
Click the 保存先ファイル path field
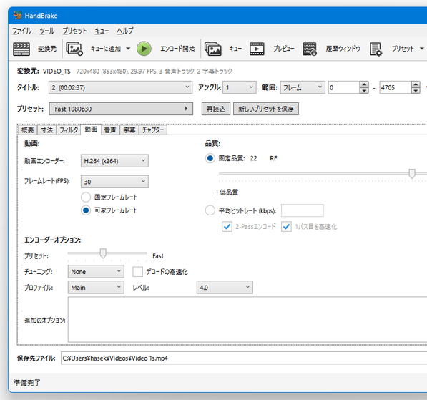[x=244, y=358]
